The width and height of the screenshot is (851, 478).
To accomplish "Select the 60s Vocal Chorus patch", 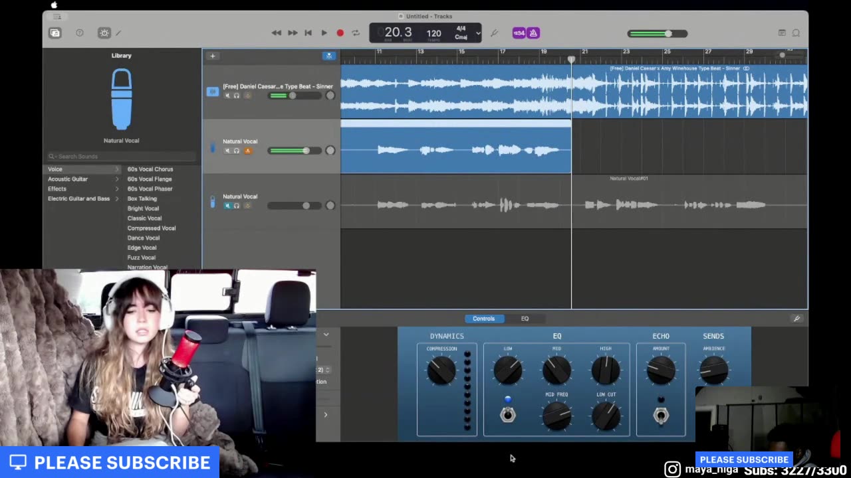I will click(x=150, y=169).
